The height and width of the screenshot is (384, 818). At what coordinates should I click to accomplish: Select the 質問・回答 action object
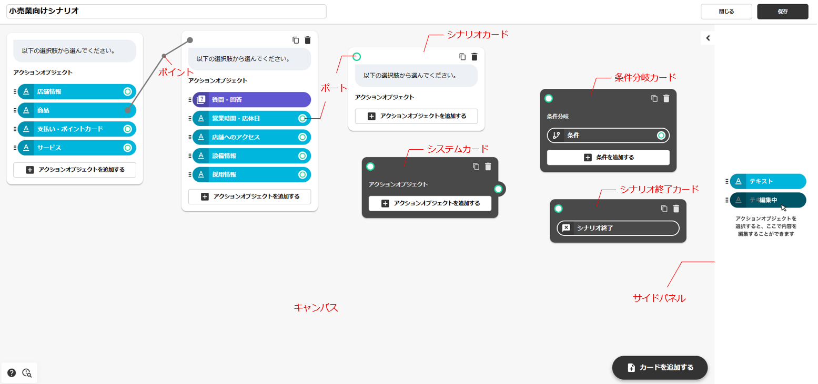click(x=251, y=100)
